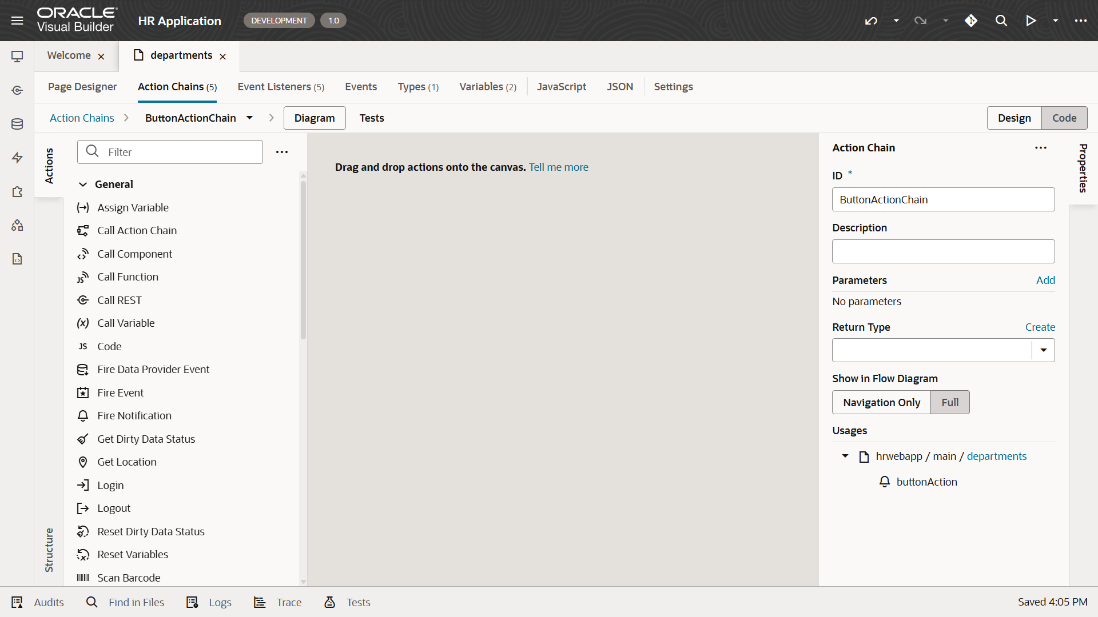
Task: Click the Undo arrow icon in header
Action: point(871,21)
